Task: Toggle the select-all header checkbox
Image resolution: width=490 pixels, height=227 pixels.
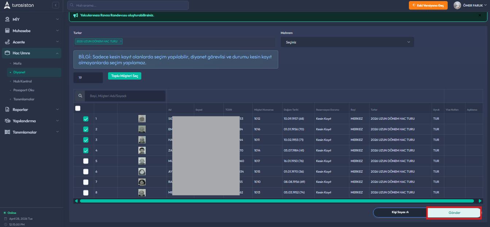Action: (x=78, y=108)
